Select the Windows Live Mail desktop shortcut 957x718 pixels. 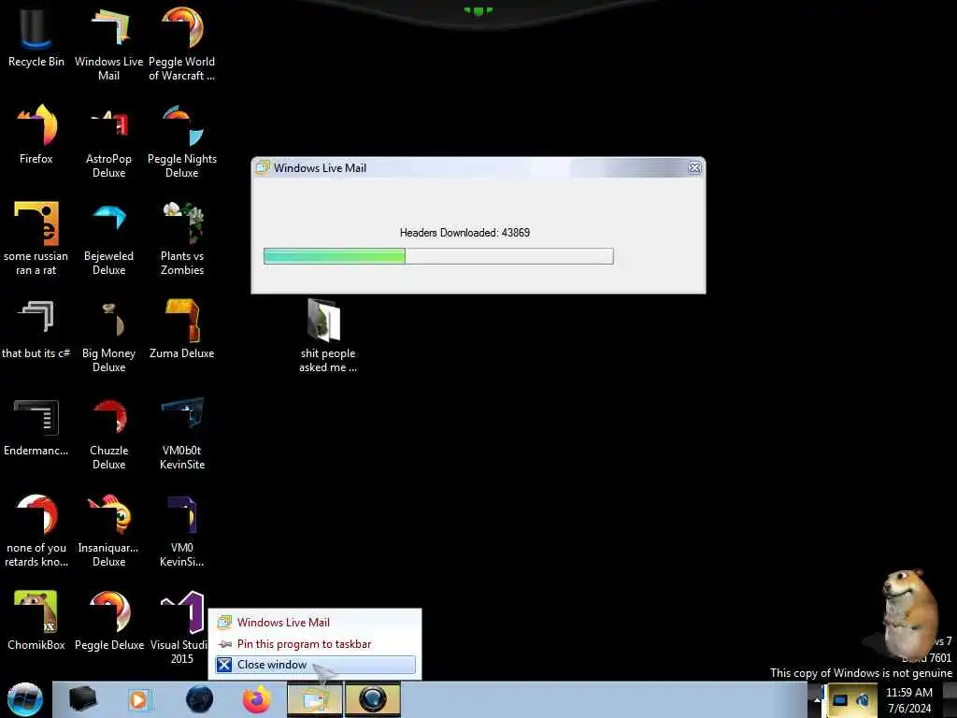tap(108, 43)
